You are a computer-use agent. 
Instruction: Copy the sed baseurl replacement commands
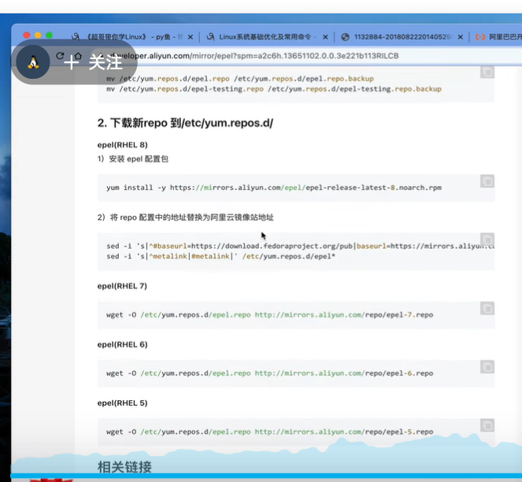click(x=487, y=239)
